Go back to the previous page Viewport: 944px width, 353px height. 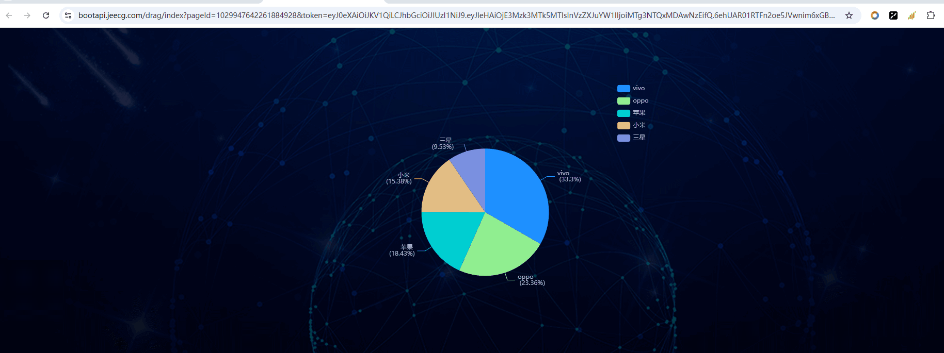coord(9,15)
